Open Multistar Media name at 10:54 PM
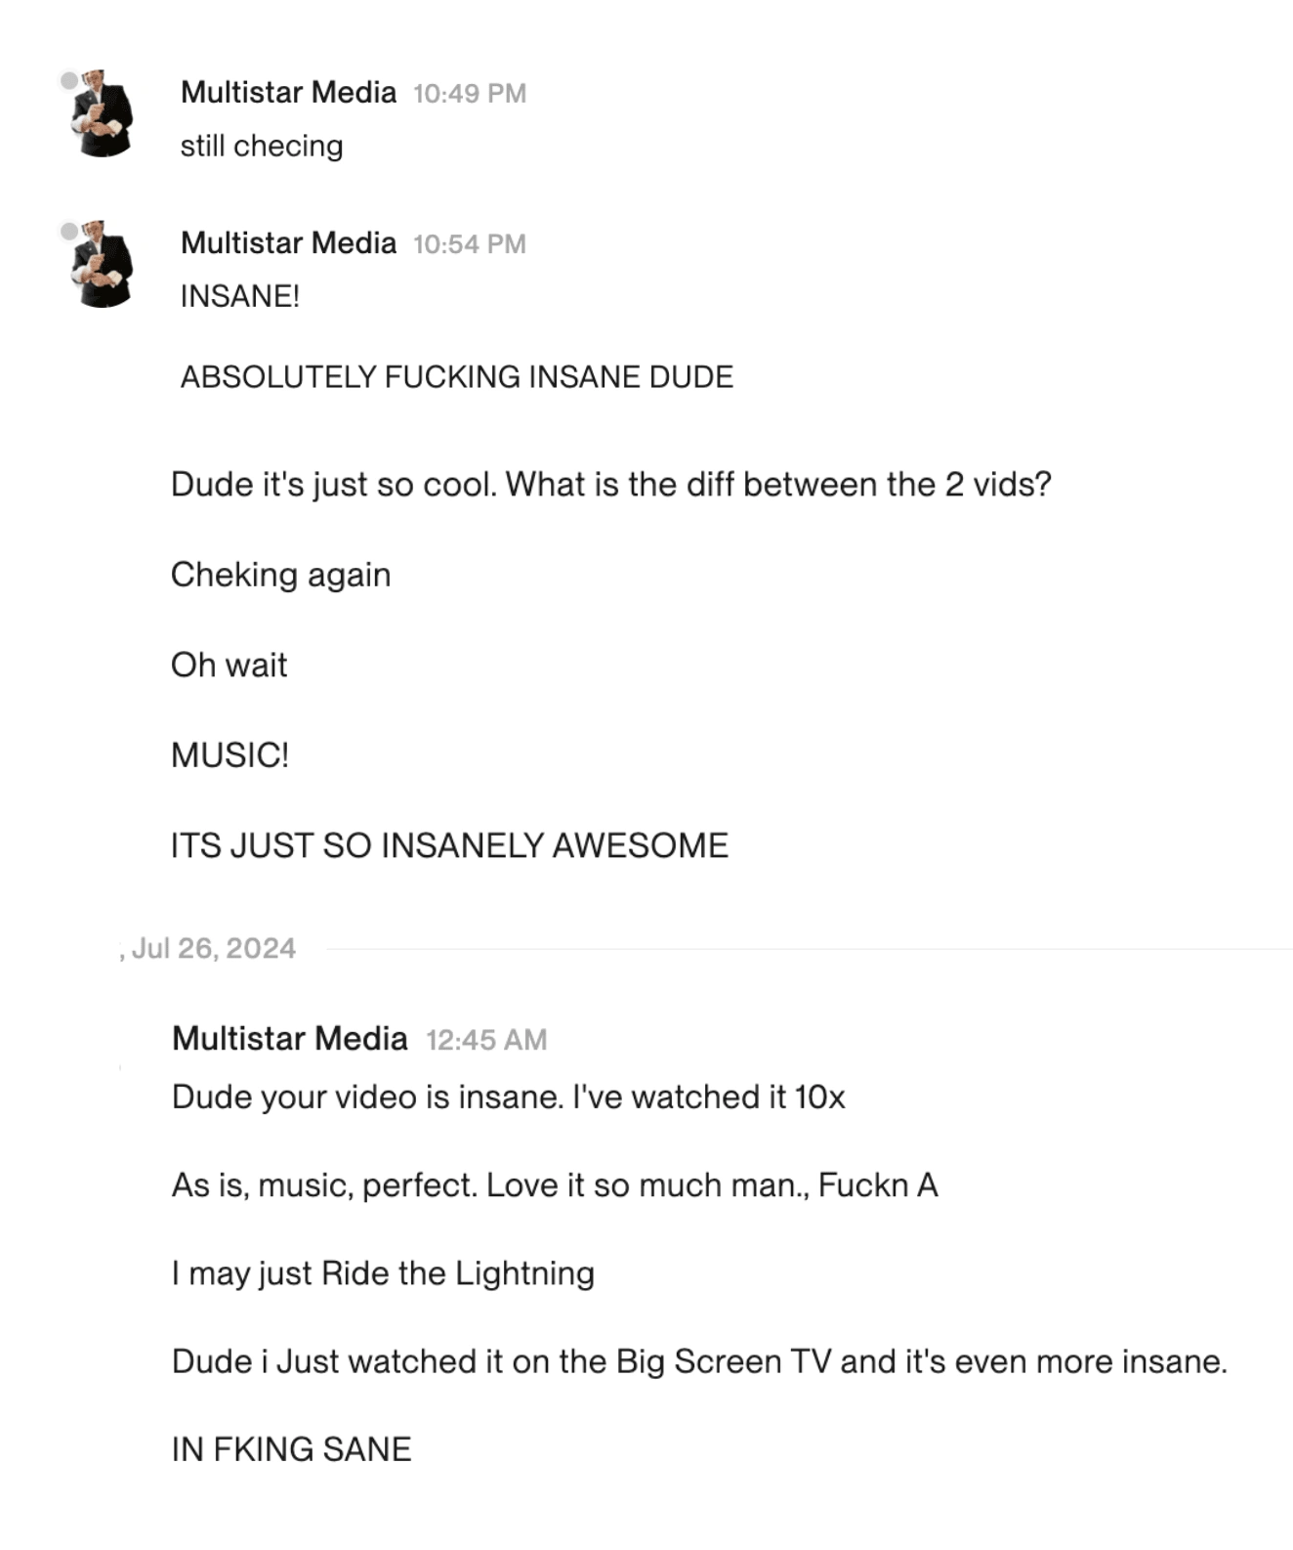Viewport: 1293px width, 1550px height. [x=289, y=242]
